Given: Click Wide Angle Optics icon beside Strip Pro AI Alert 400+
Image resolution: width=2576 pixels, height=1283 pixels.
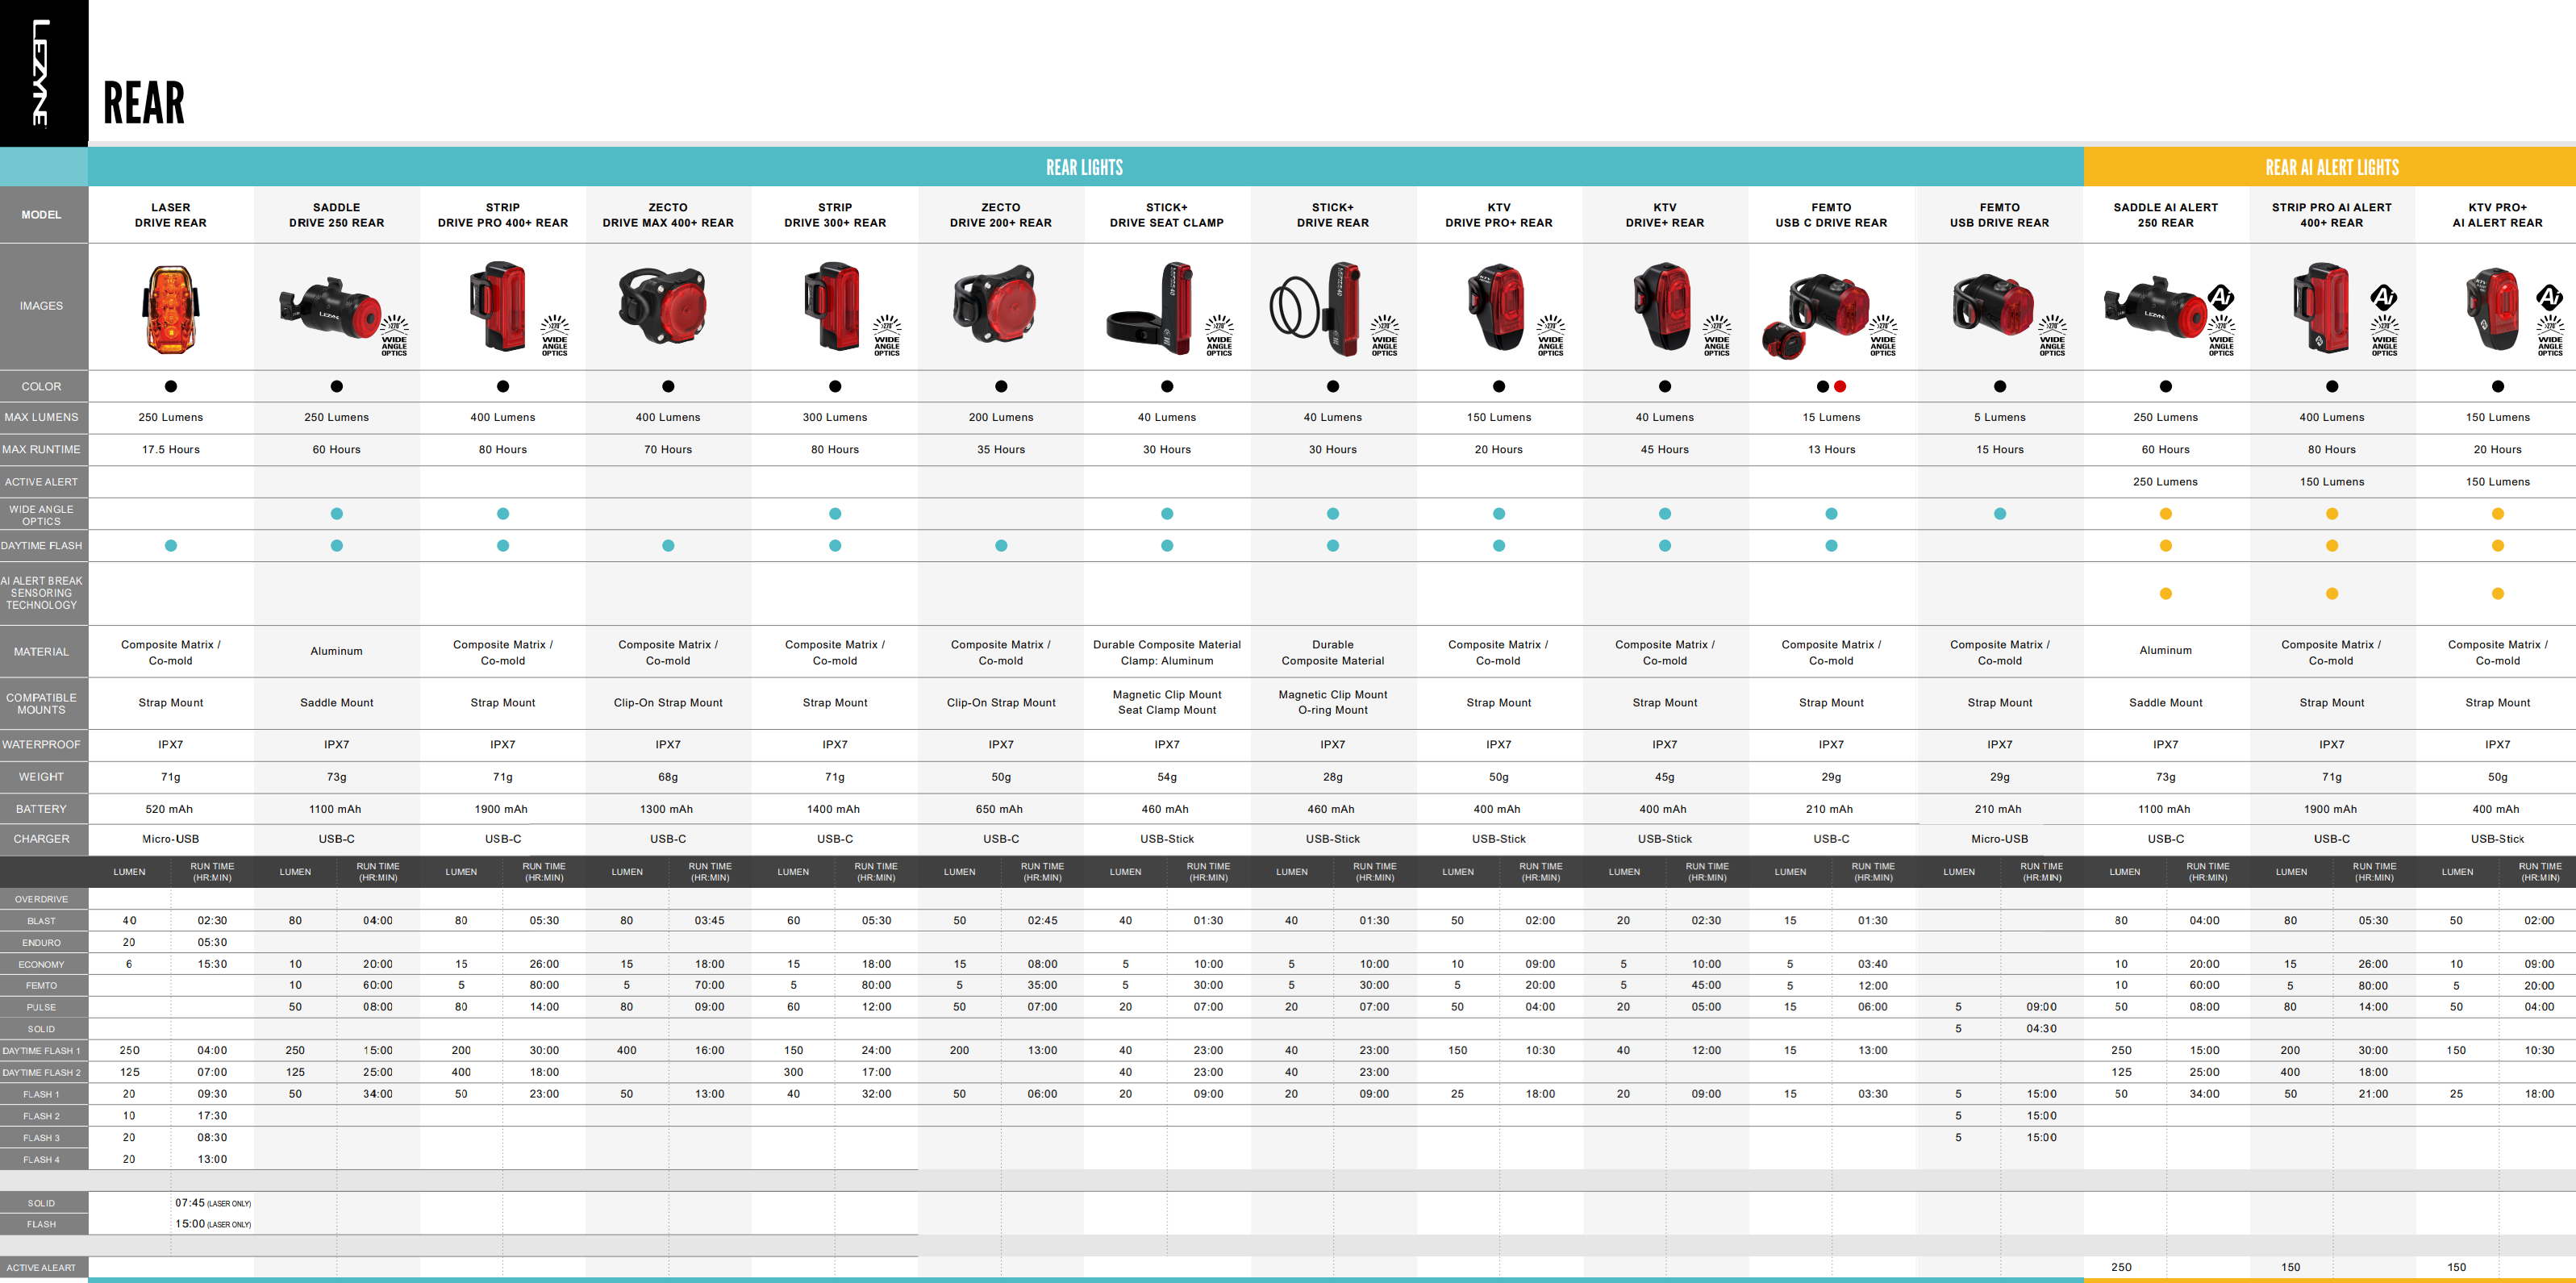Looking at the screenshot, I should tap(2385, 336).
